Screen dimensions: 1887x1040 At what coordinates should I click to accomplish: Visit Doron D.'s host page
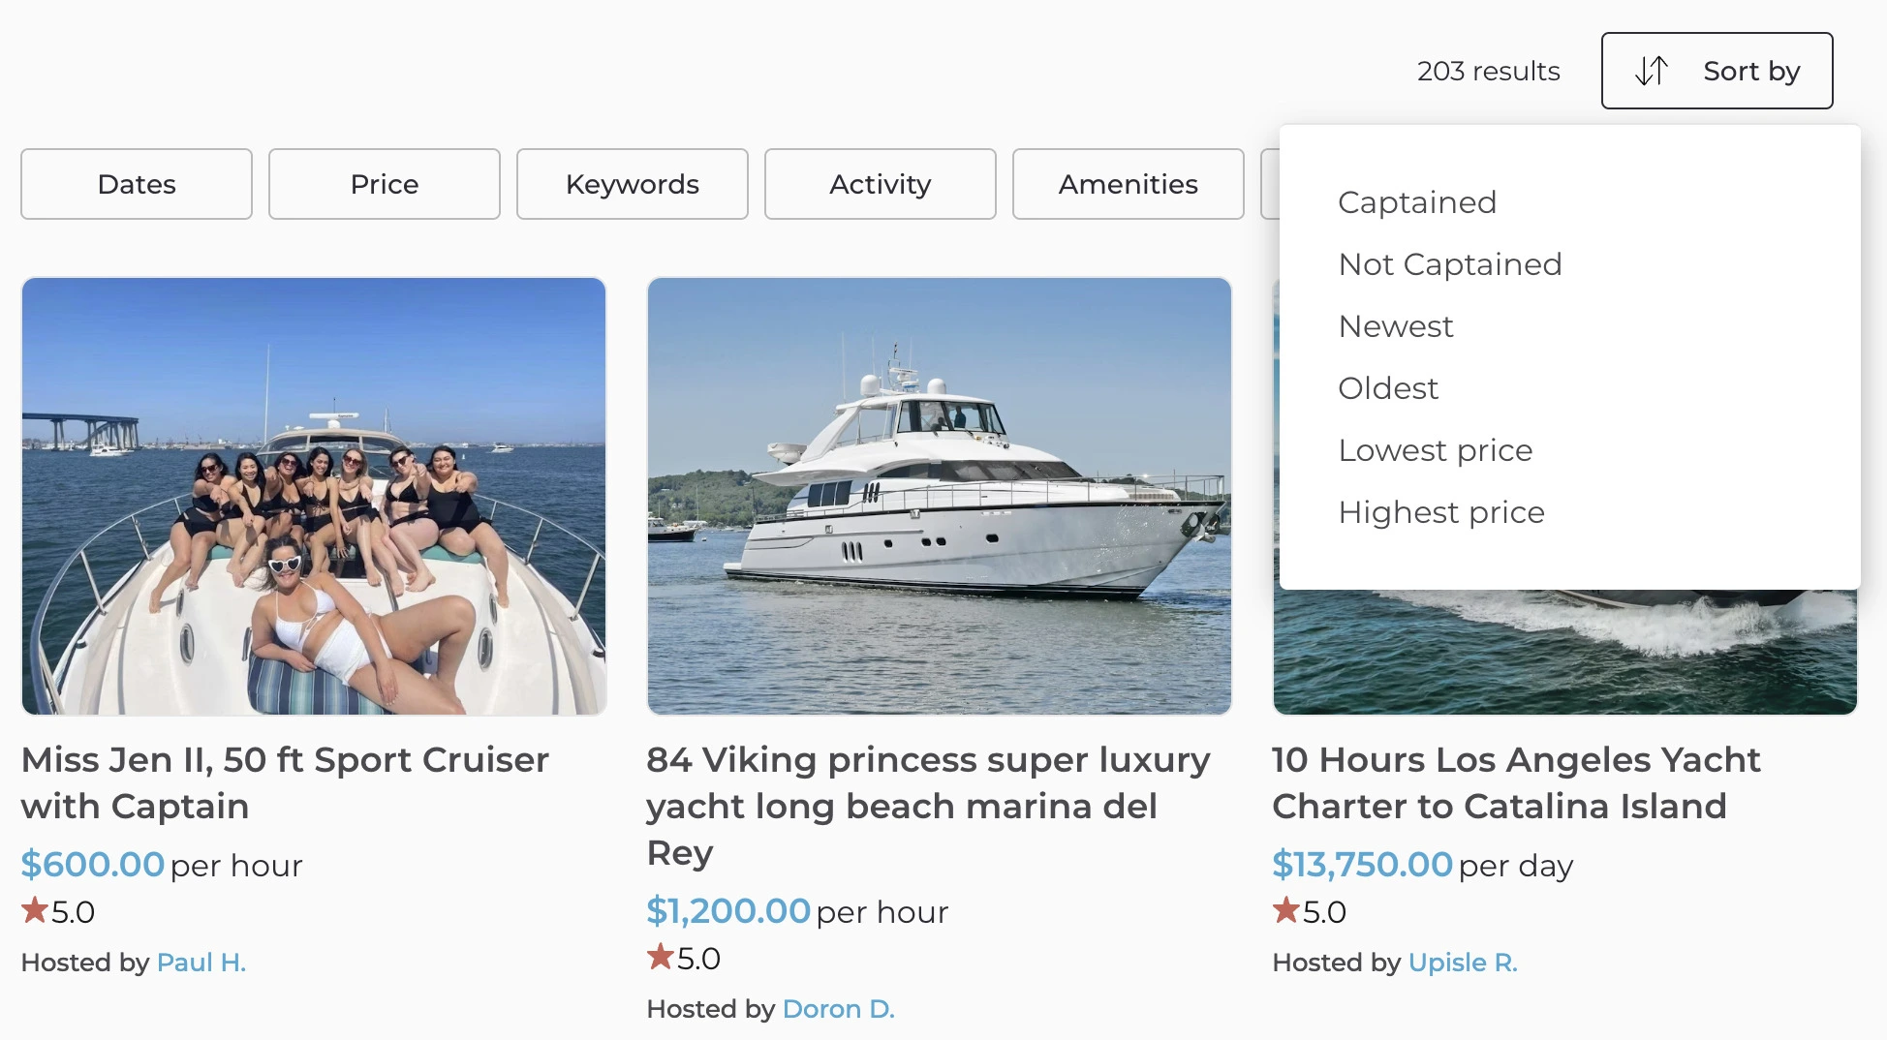839,1007
